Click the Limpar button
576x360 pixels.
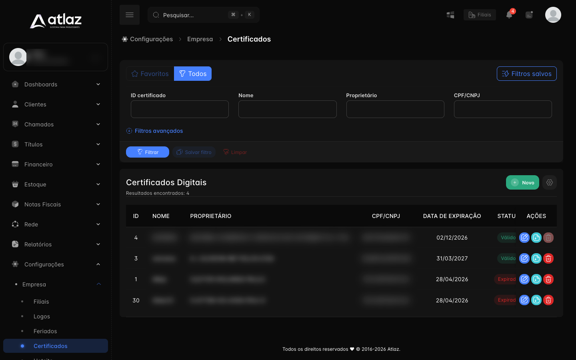click(235, 152)
